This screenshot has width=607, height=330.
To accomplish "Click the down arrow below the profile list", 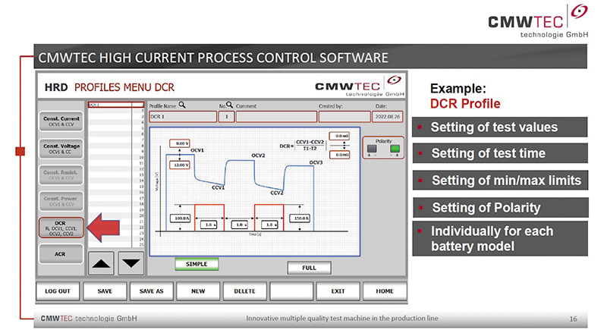I will pos(131,263).
